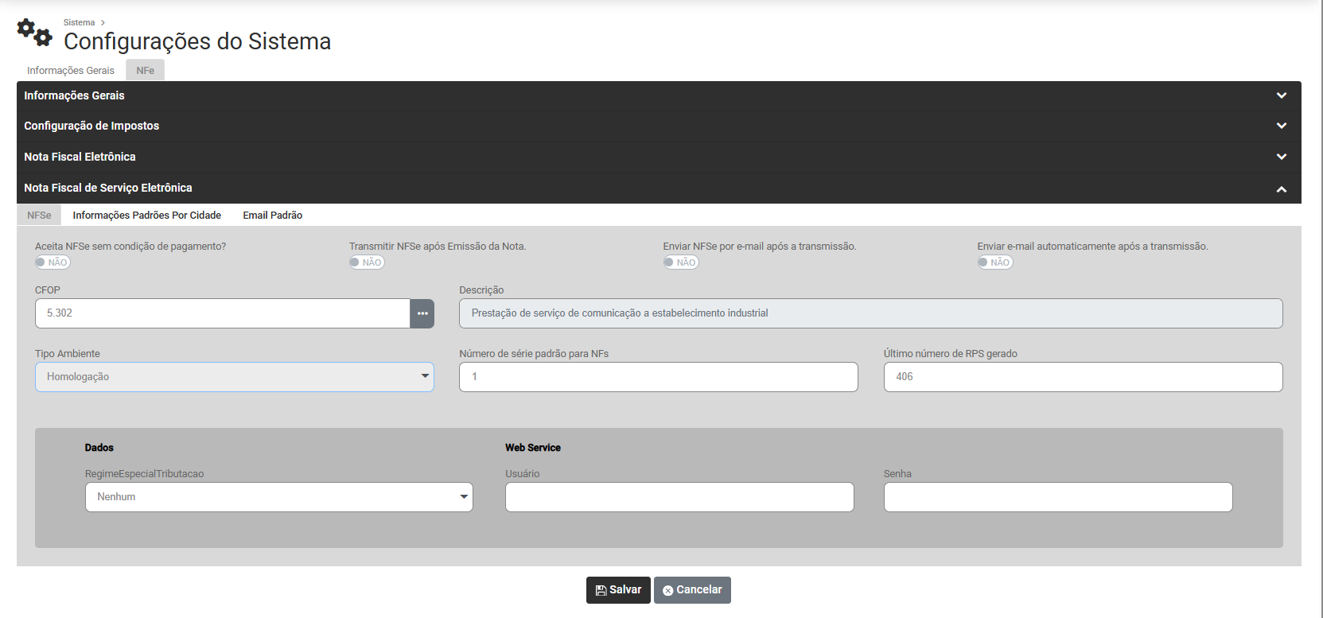Click the Usuário web service field
1323x618 pixels.
pyautogui.click(x=679, y=497)
